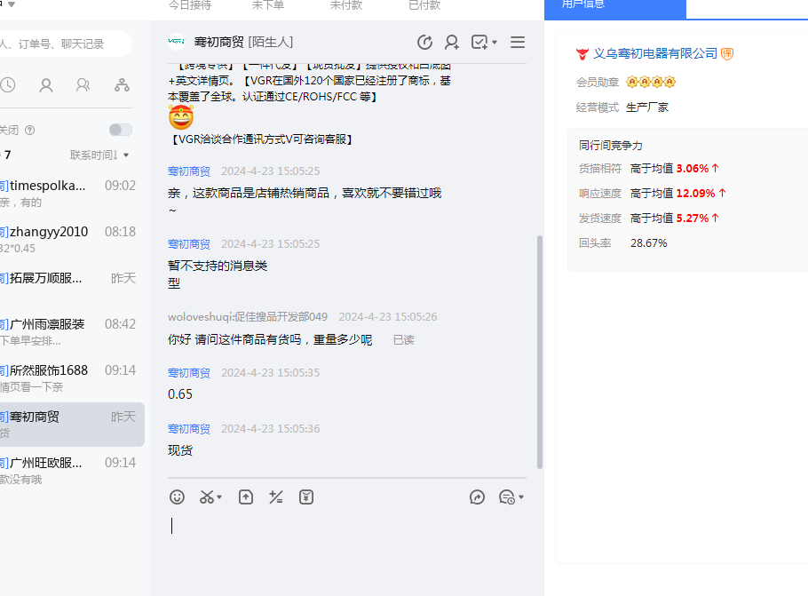Open 义乌骞初电器有限公司 company link

[654, 53]
